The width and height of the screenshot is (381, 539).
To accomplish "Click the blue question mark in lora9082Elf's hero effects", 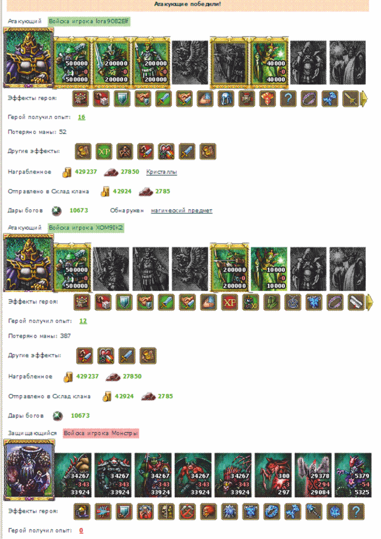I will click(288, 99).
